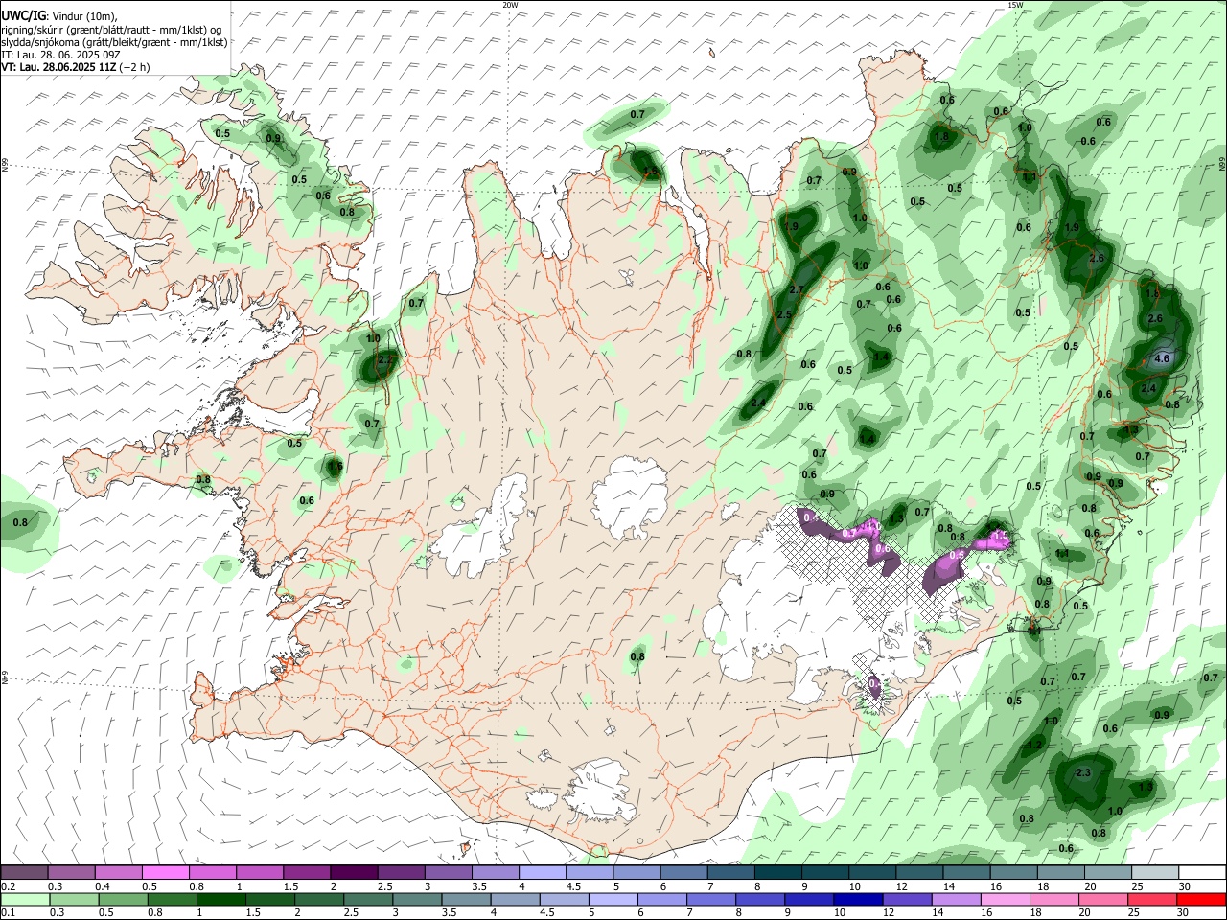Image resolution: width=1227 pixels, height=920 pixels.
Task: Click the 20W longitude label
Action: [x=510, y=5]
